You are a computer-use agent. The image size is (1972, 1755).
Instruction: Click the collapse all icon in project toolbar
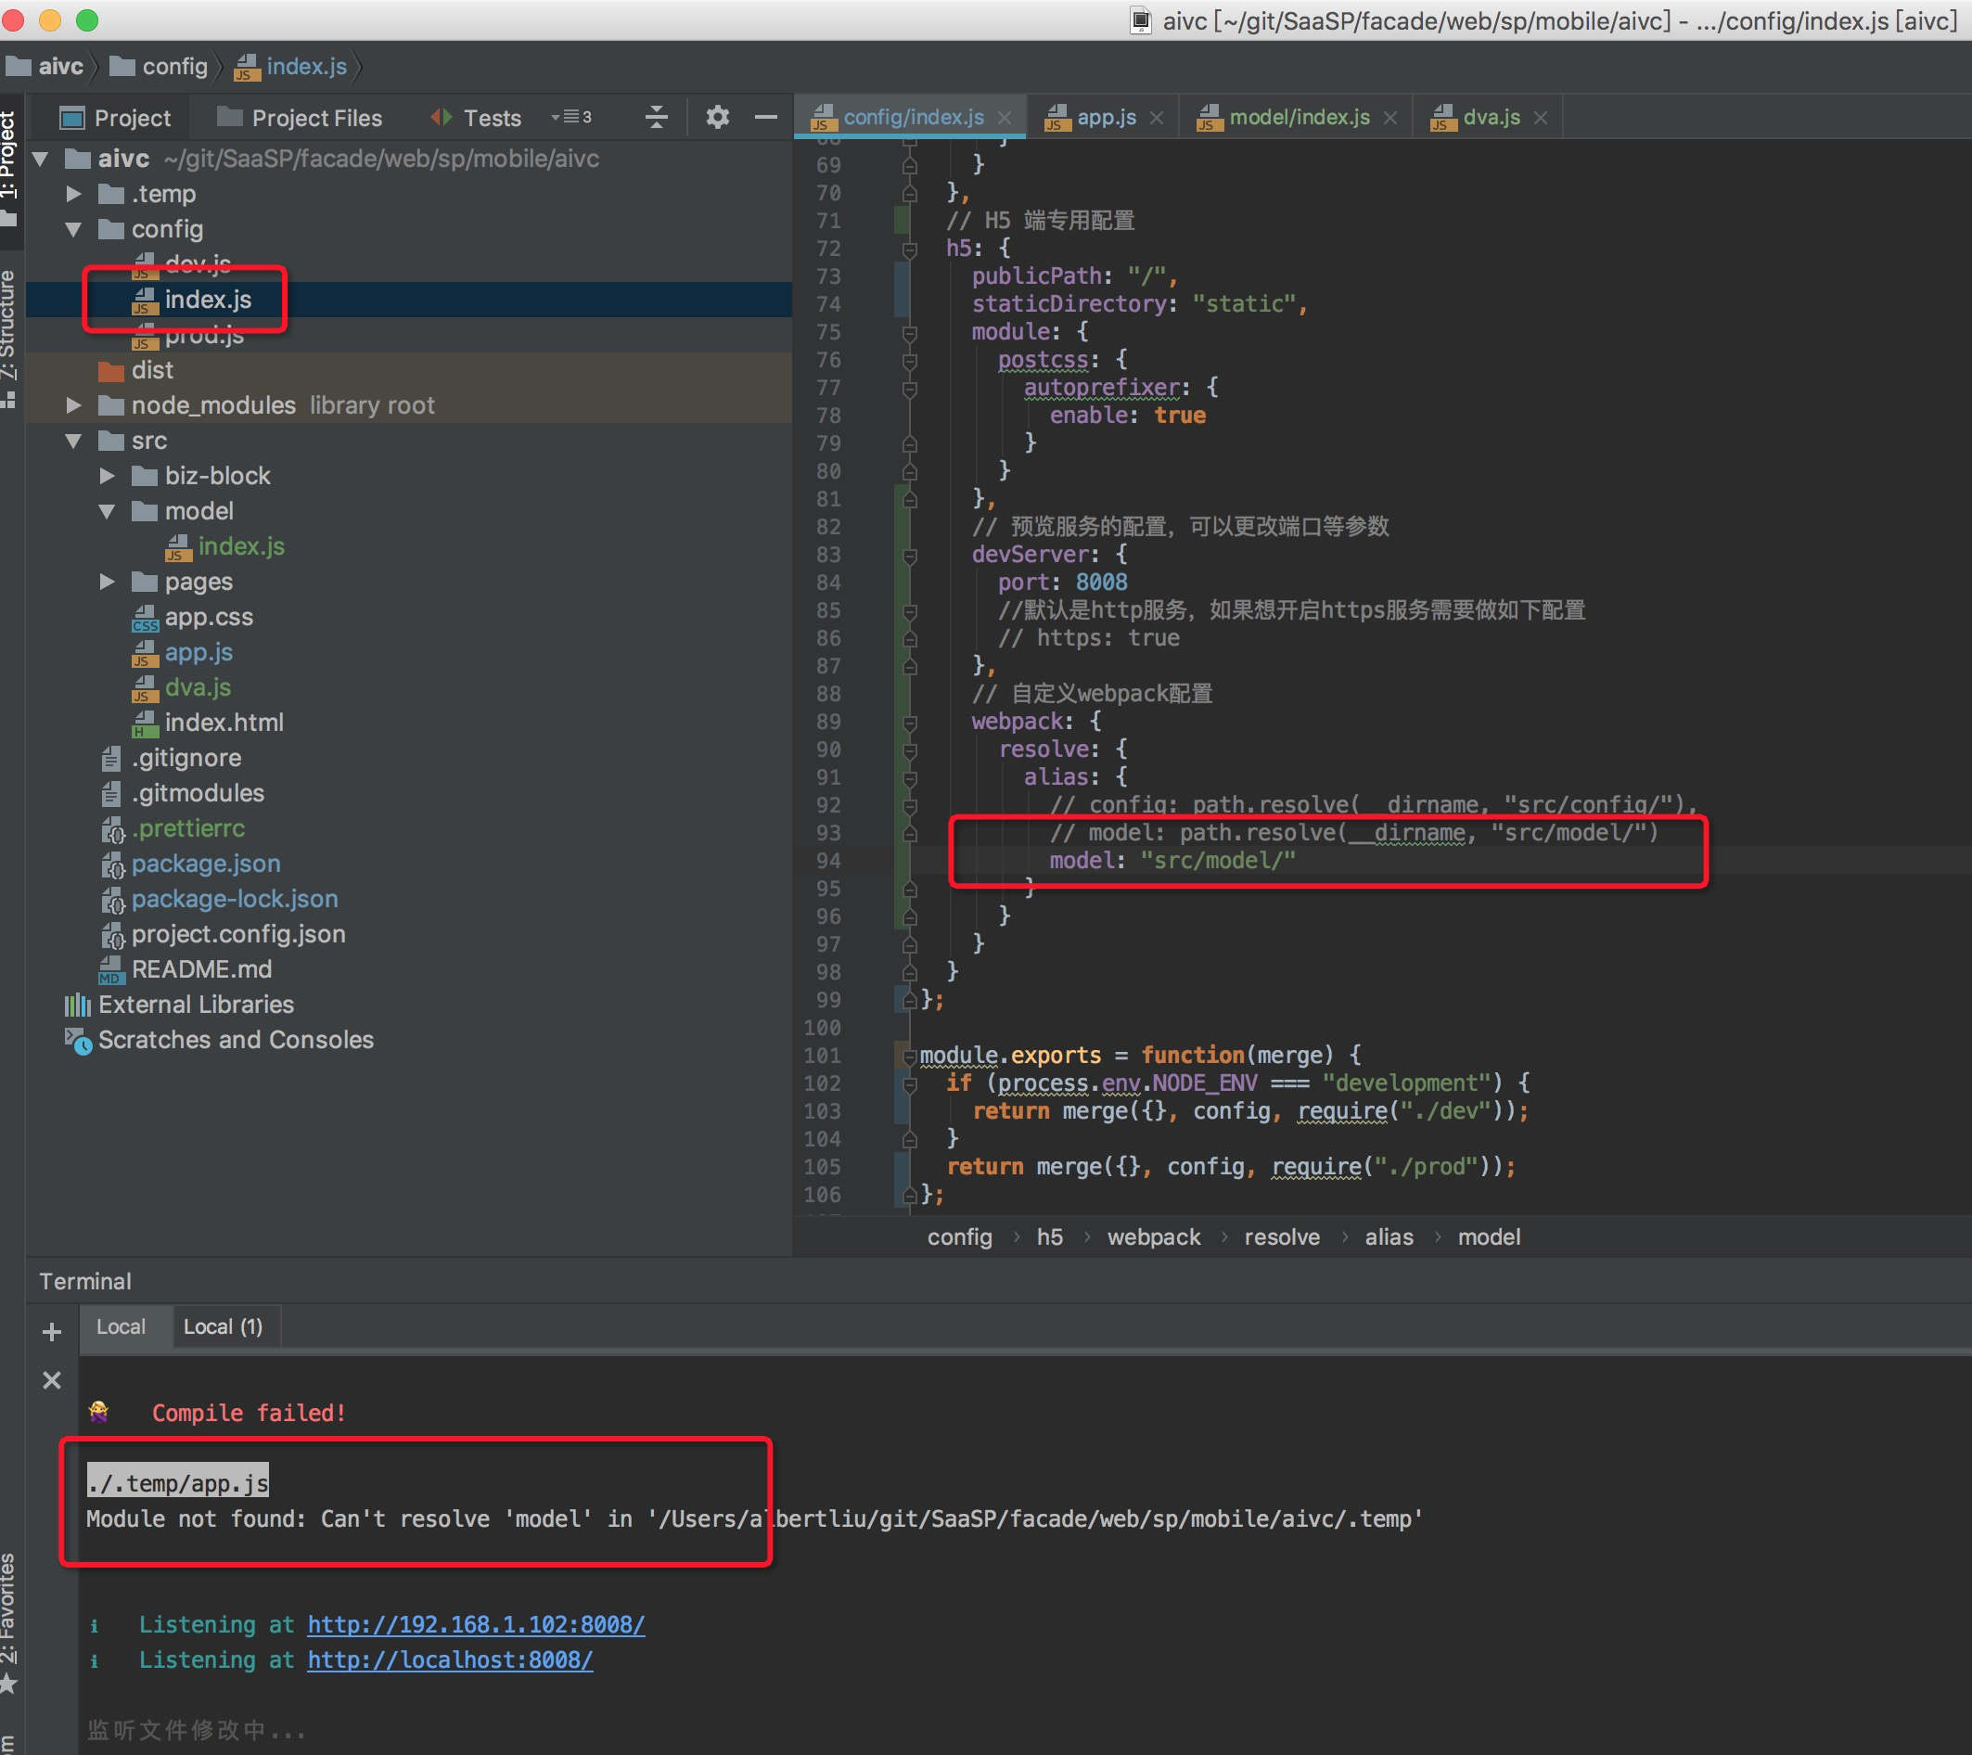click(x=656, y=118)
